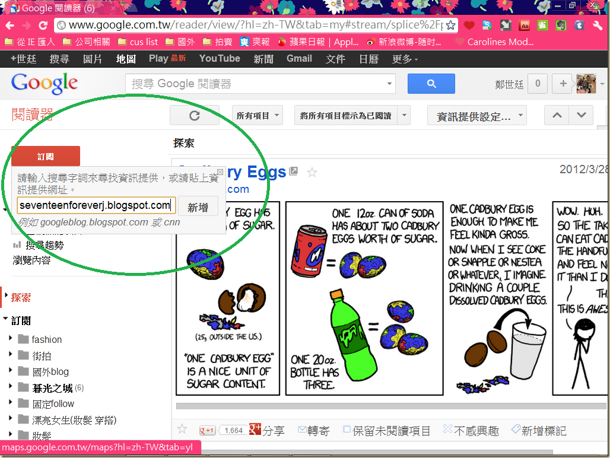Open 地圖 in Google bar
This screenshot has width=610, height=458.
126,59
